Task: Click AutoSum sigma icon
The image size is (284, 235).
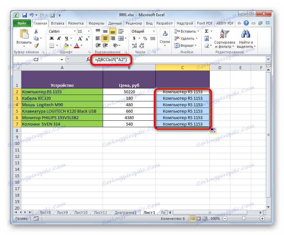Action: coord(206,31)
